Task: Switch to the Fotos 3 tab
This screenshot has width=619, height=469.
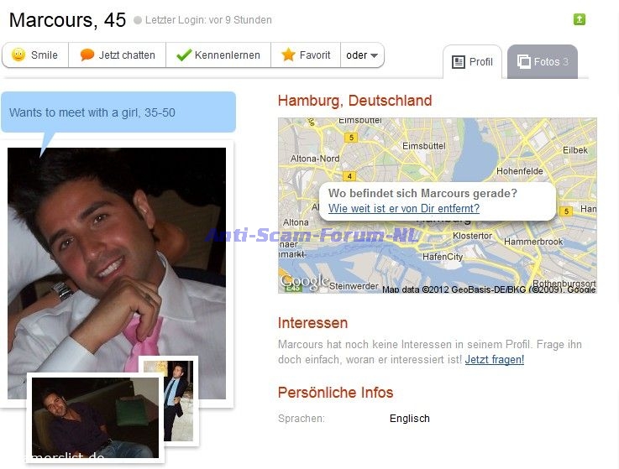Action: tap(543, 62)
